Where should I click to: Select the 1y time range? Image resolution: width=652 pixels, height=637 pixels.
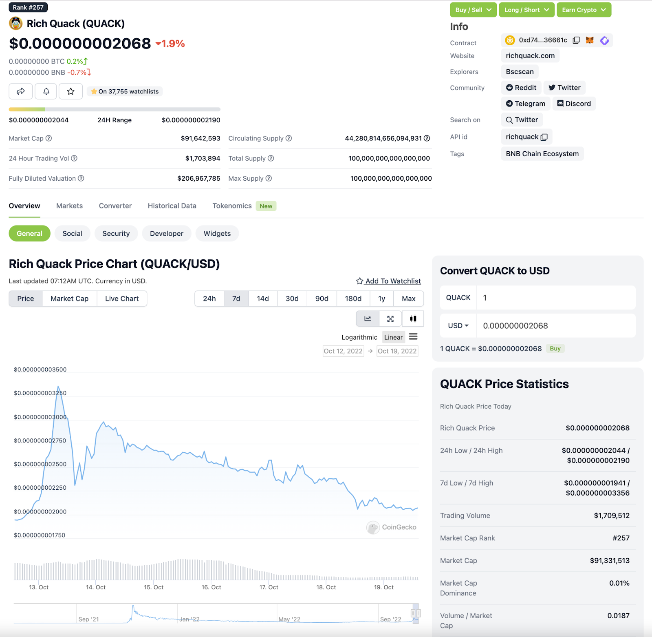click(x=382, y=299)
